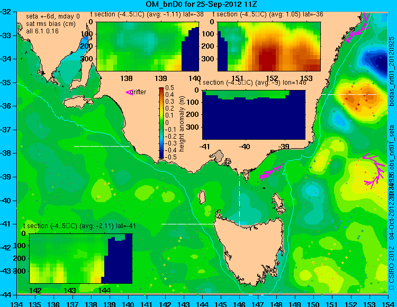Click the white dashed section line at latitude -41
Screen dimensions: 397x307
point(189,224)
